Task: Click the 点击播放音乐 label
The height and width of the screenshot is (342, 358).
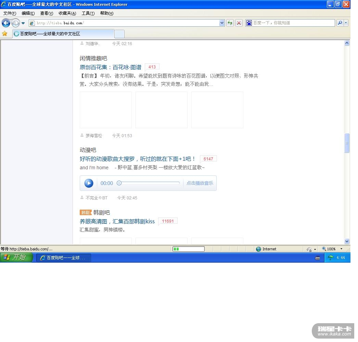Action: coord(200,183)
